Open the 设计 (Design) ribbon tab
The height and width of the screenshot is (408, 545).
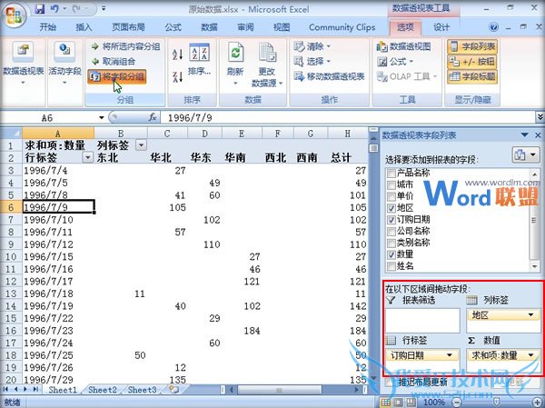click(x=441, y=27)
